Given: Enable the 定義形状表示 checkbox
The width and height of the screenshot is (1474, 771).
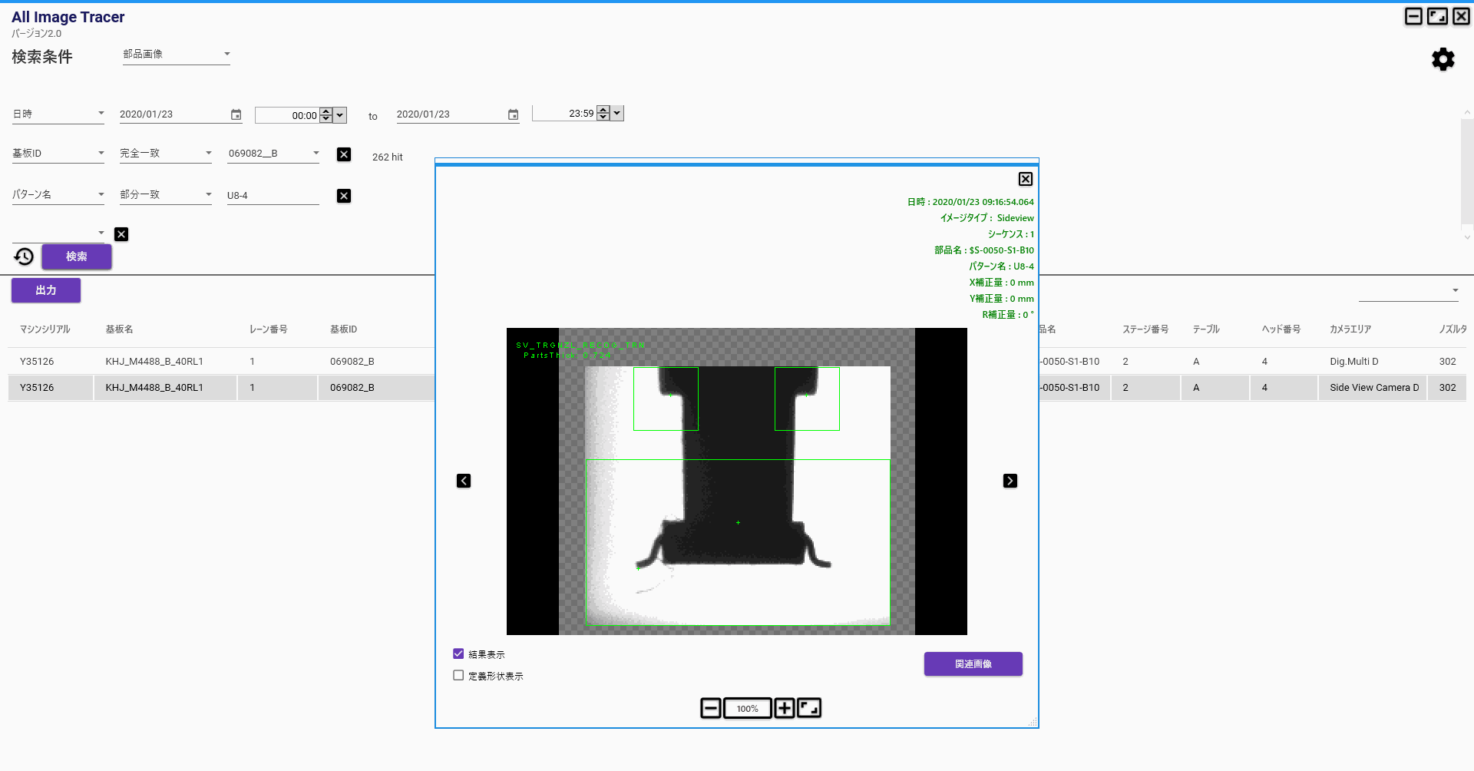Looking at the screenshot, I should [x=458, y=675].
